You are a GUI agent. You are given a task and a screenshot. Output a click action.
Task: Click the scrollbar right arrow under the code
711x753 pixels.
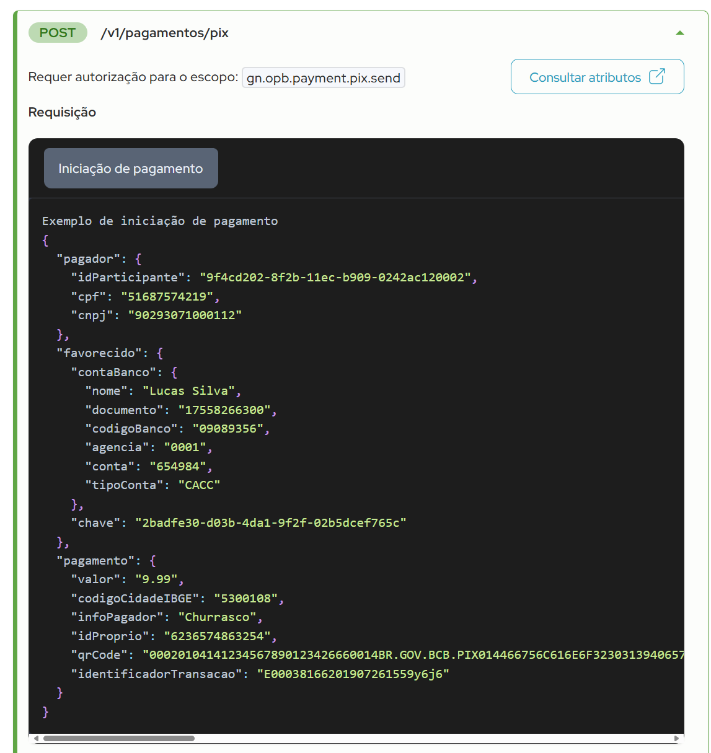(x=676, y=738)
